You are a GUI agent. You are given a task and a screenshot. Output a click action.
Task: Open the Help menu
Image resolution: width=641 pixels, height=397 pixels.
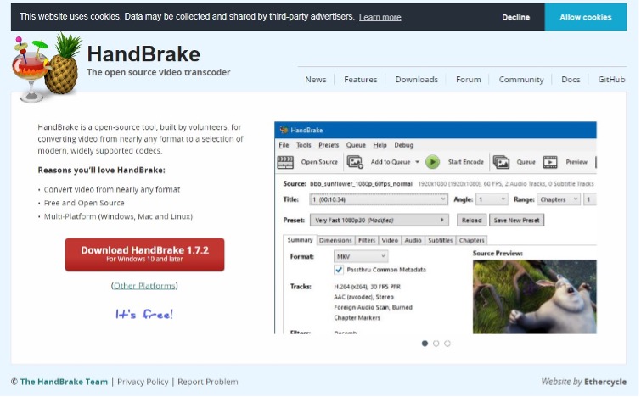pos(380,145)
